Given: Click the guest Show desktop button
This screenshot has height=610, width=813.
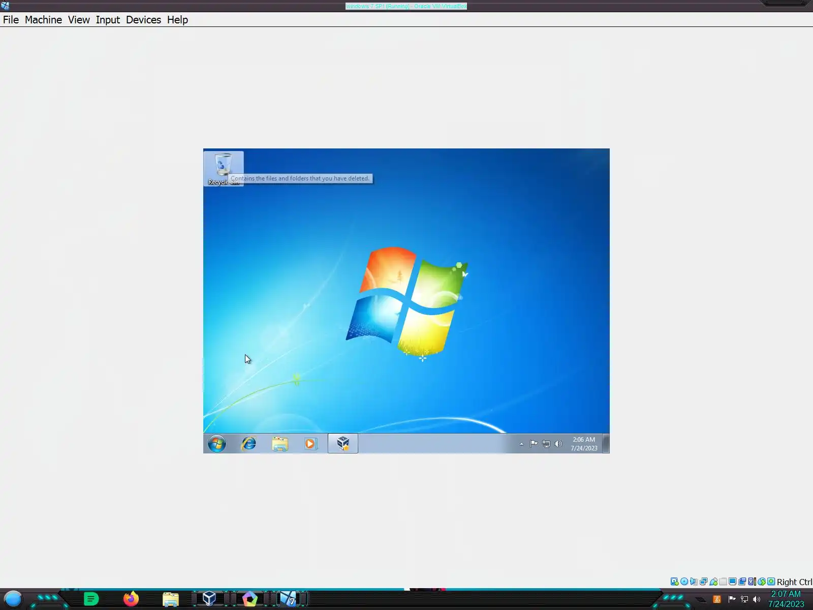Looking at the screenshot, I should click(606, 444).
